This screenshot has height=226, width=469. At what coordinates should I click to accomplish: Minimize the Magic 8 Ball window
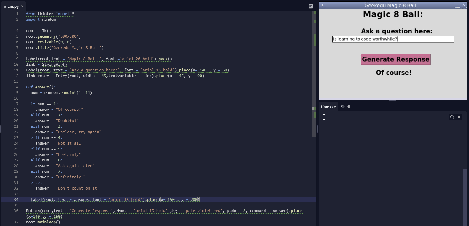coord(457,6)
